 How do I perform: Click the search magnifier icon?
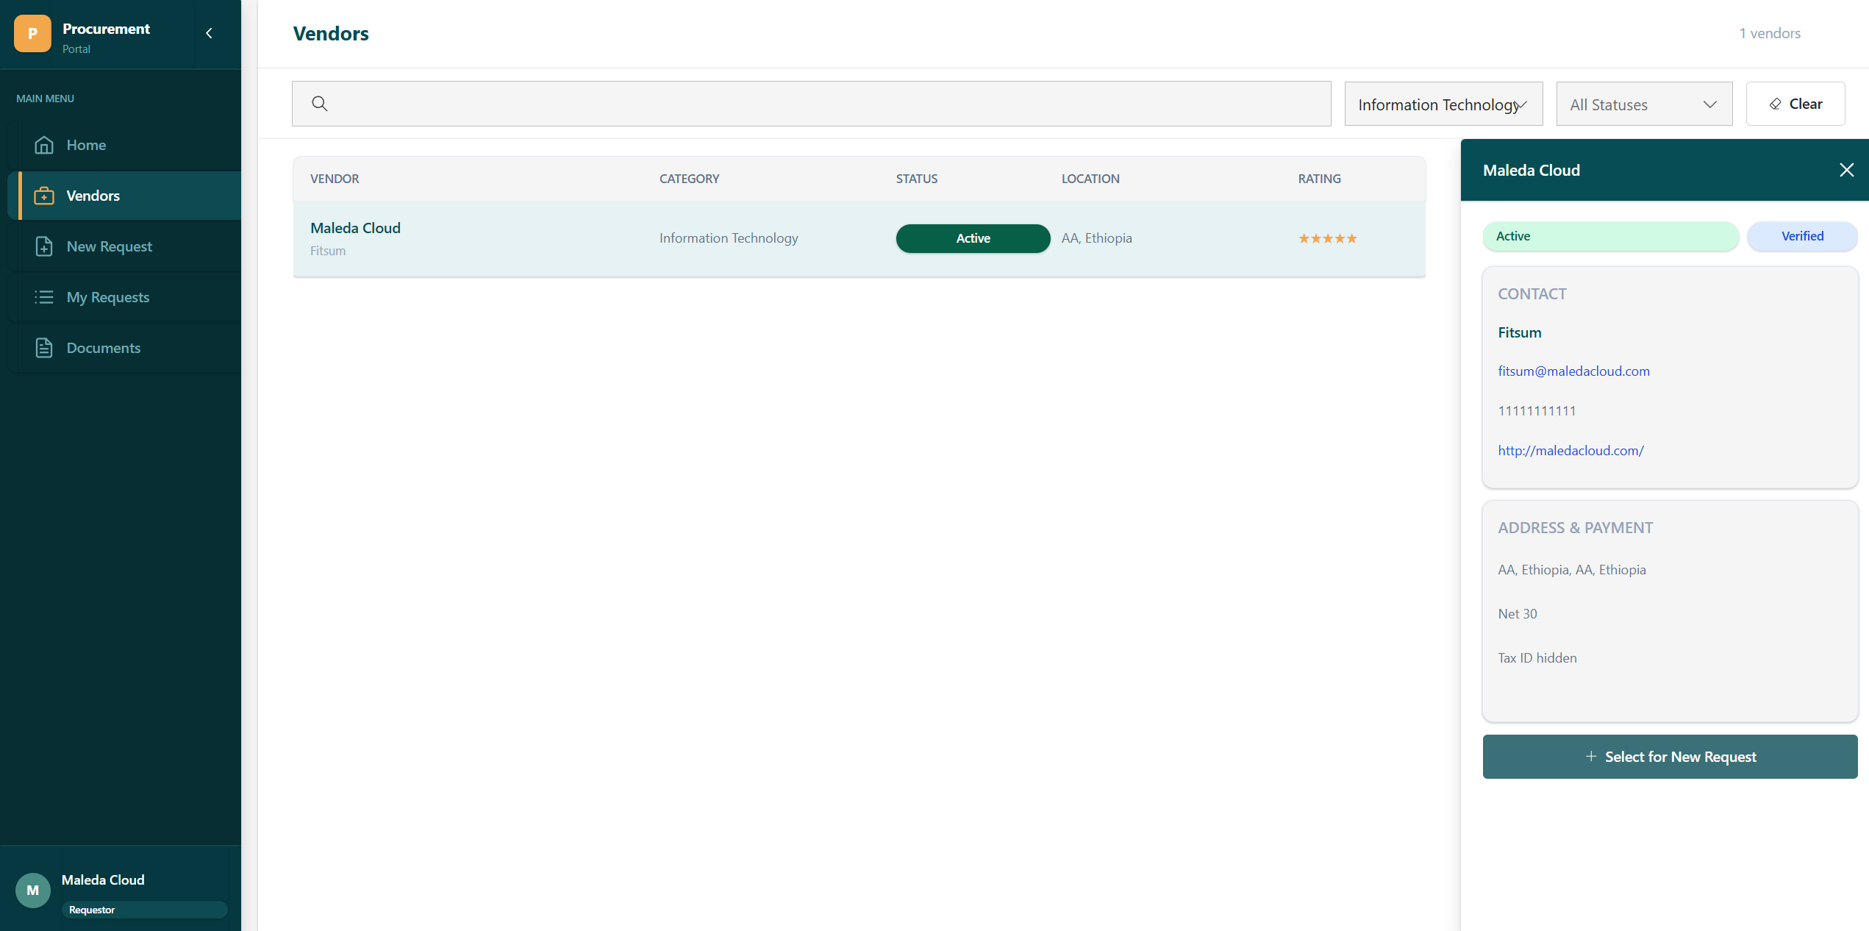(319, 104)
